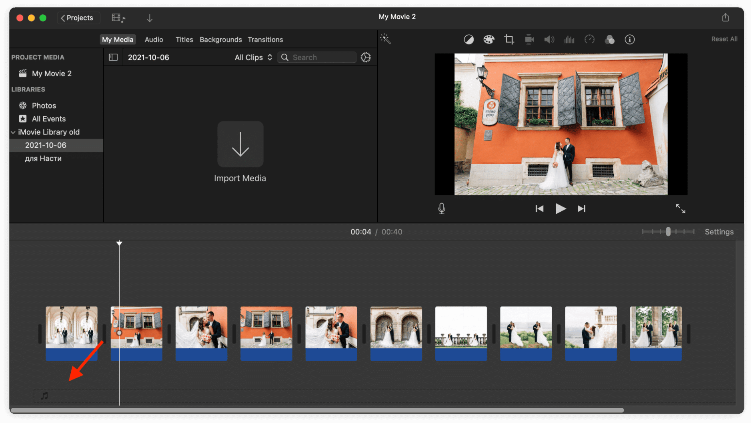
Task: Click the horizontal timeline scrollbar
Action: click(317, 410)
